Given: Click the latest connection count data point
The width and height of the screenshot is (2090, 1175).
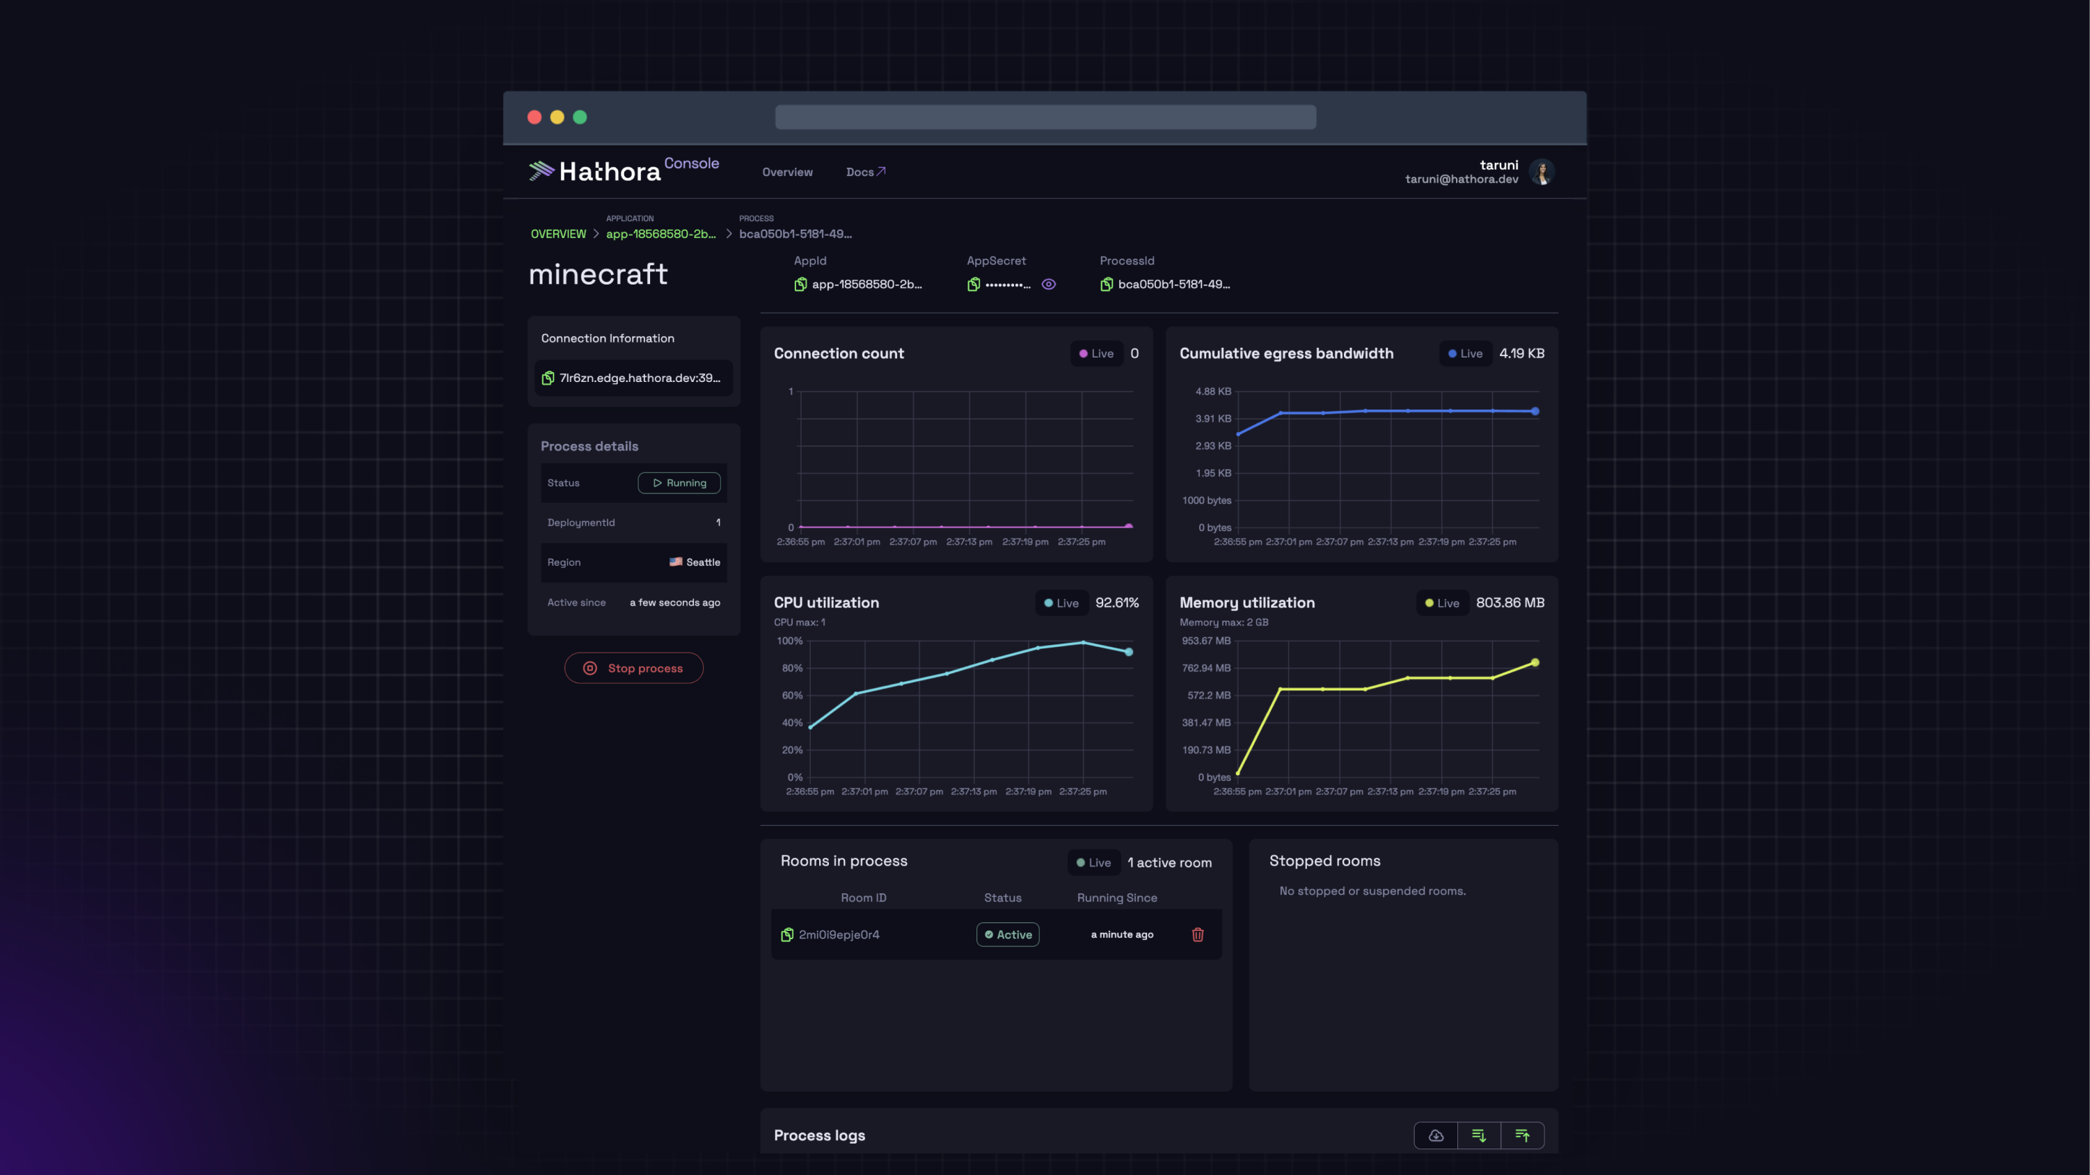Looking at the screenshot, I should coord(1129,526).
